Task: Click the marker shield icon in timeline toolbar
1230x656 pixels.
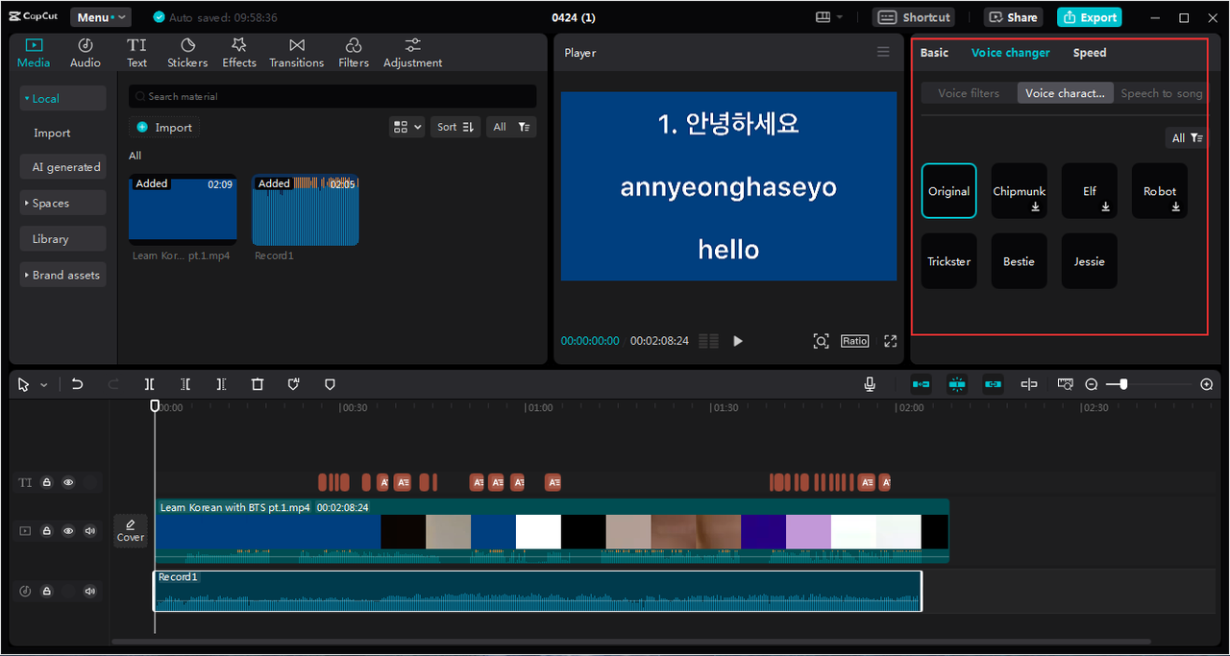Action: (x=330, y=384)
